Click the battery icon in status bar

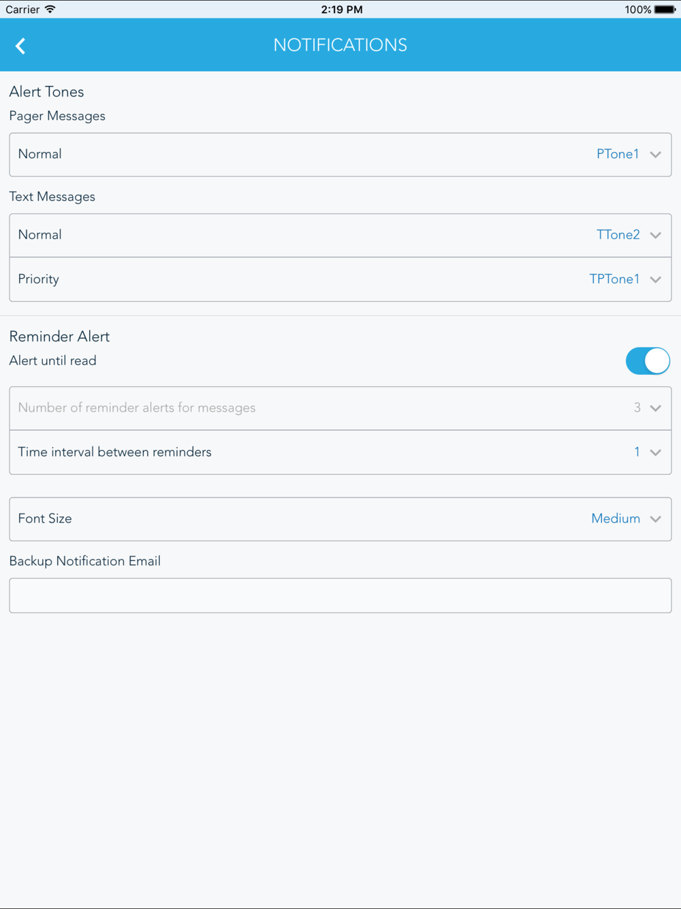(x=665, y=10)
